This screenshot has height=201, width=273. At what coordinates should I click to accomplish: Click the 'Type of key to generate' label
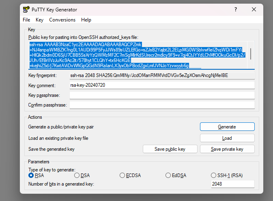point(52,170)
